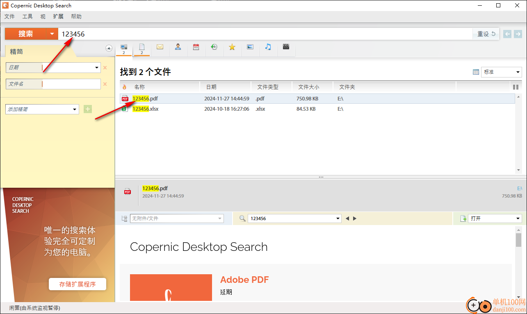The height and width of the screenshot is (314, 527).
Task: Click the green add refinement plus button
Action: (x=88, y=109)
